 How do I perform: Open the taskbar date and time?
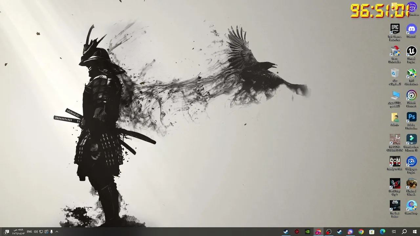click(x=18, y=232)
